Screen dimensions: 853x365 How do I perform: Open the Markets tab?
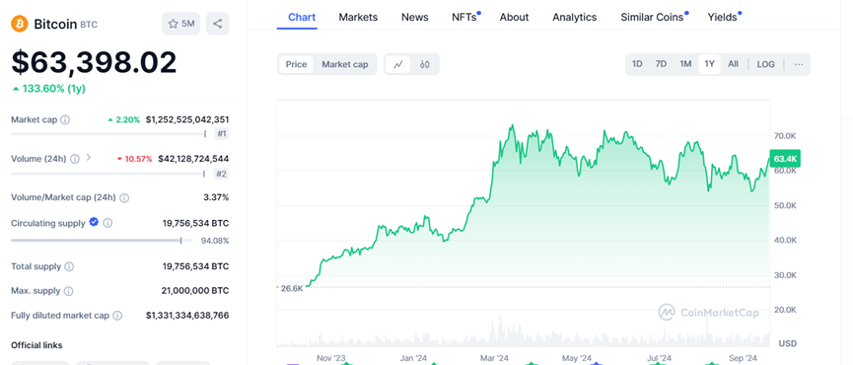pos(358,18)
